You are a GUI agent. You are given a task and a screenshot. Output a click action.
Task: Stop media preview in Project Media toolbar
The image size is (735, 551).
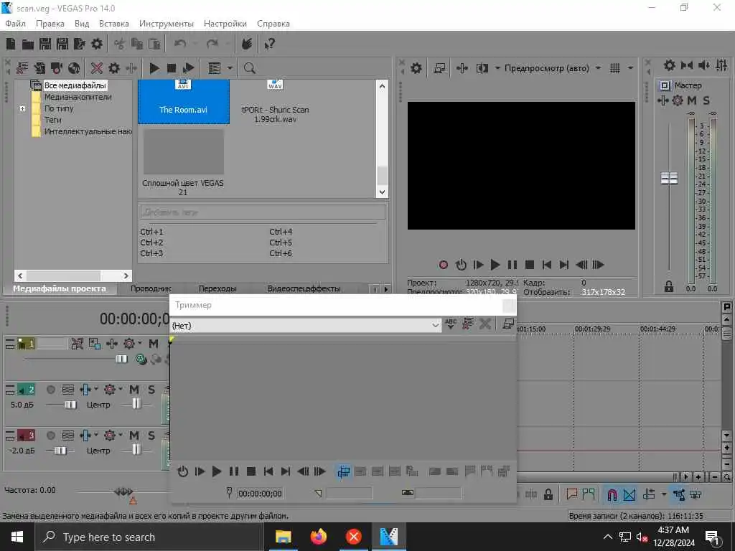pyautogui.click(x=172, y=68)
